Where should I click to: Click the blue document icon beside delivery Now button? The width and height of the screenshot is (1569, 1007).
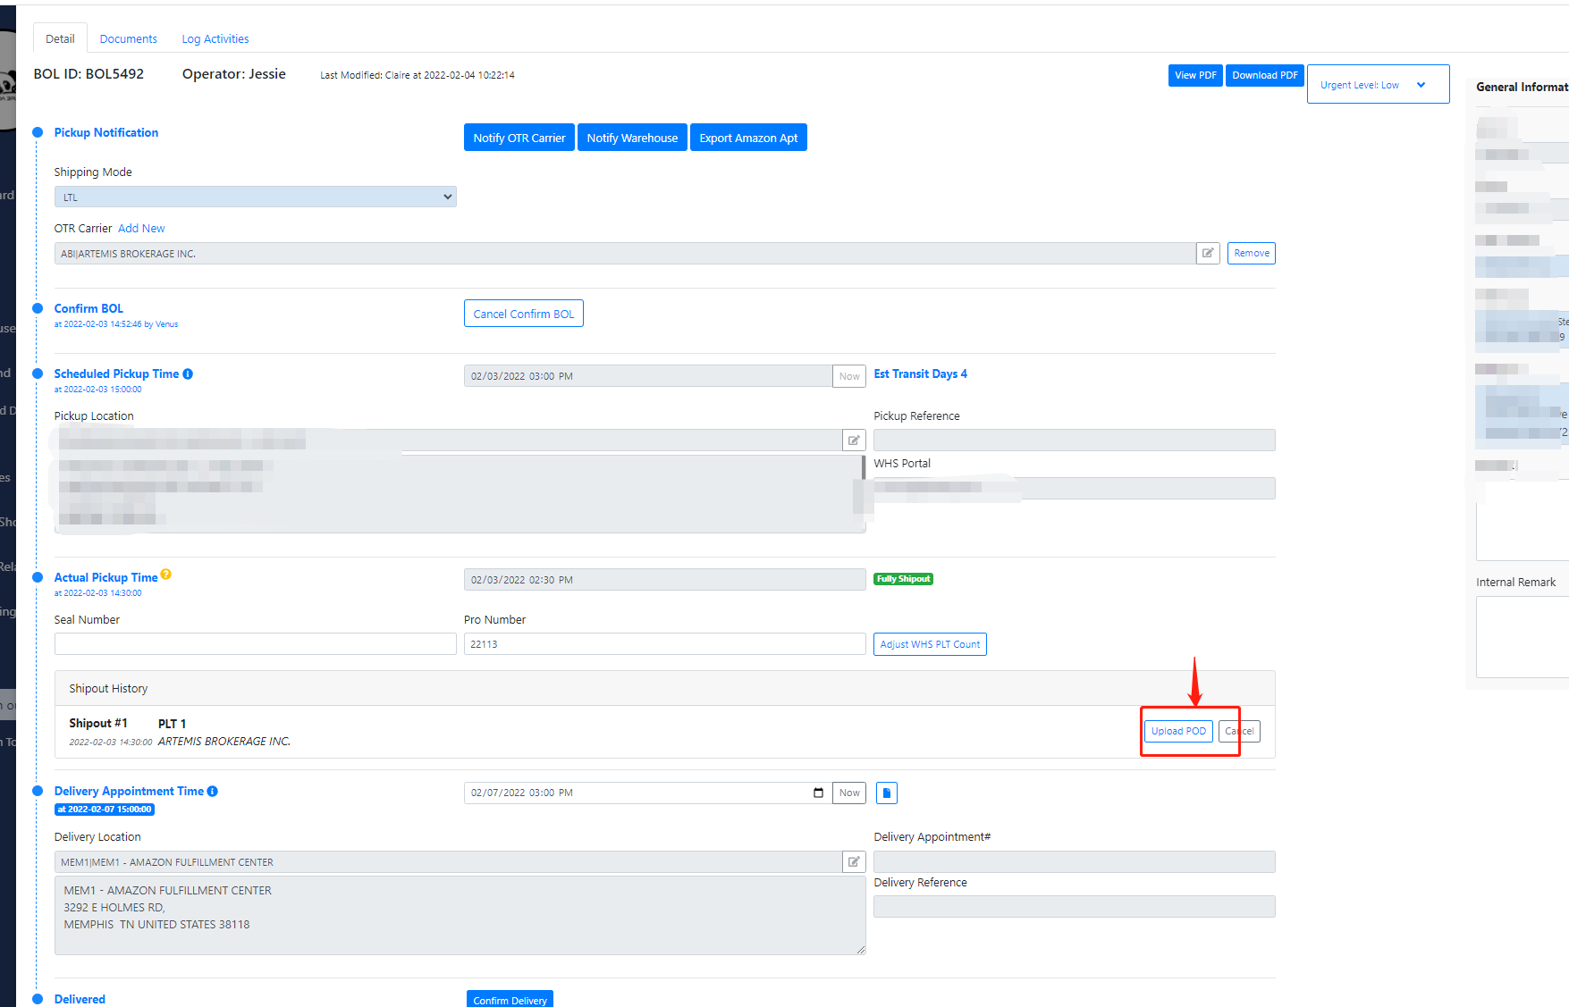point(886,793)
